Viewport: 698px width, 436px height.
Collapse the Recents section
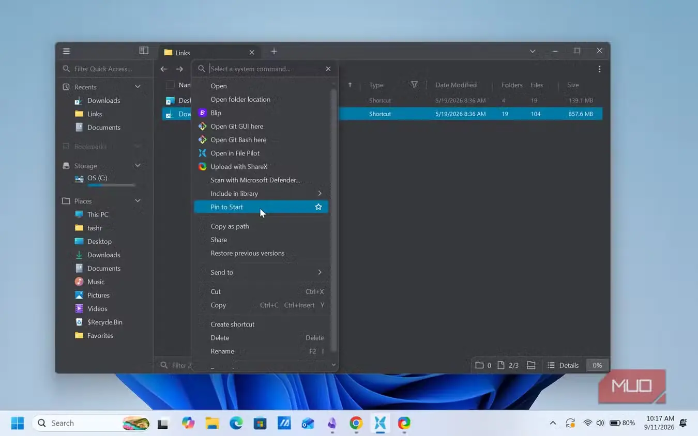coord(138,87)
